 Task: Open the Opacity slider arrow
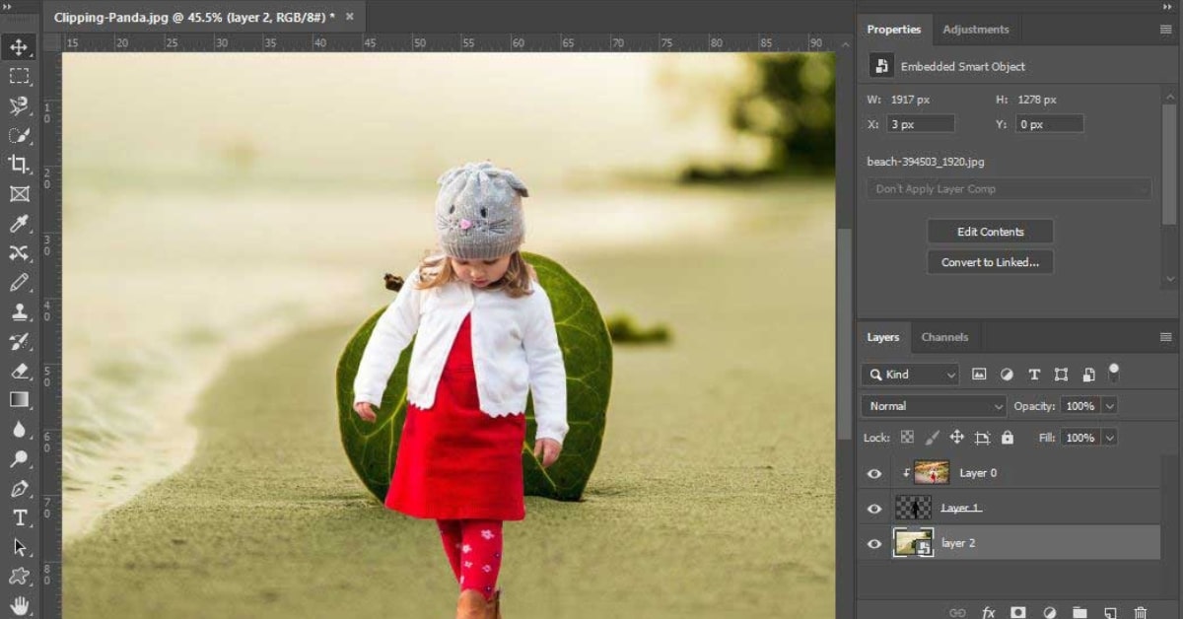[1110, 406]
